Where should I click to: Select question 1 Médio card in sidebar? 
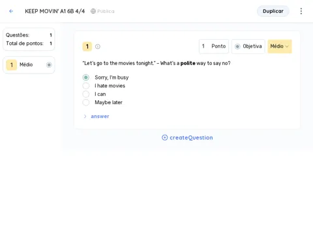pos(29,64)
